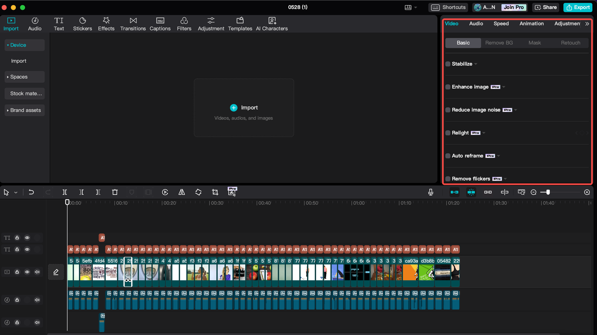Enable the Stabilize checkbox
This screenshot has height=335, width=597.
pos(448,64)
